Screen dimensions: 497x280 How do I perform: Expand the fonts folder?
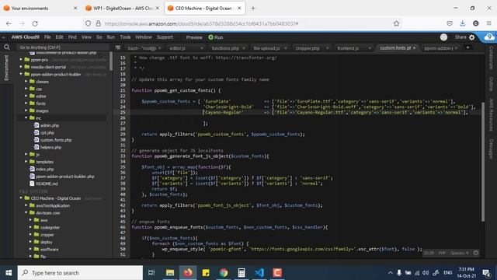[26, 103]
